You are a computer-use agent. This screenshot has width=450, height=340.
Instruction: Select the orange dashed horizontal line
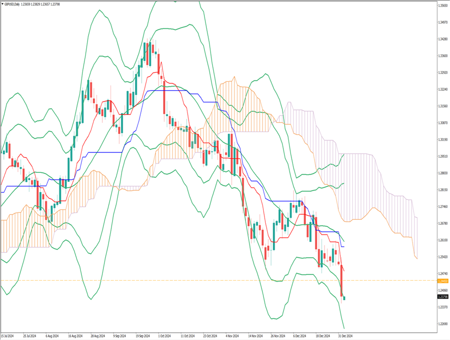[x=191, y=280]
